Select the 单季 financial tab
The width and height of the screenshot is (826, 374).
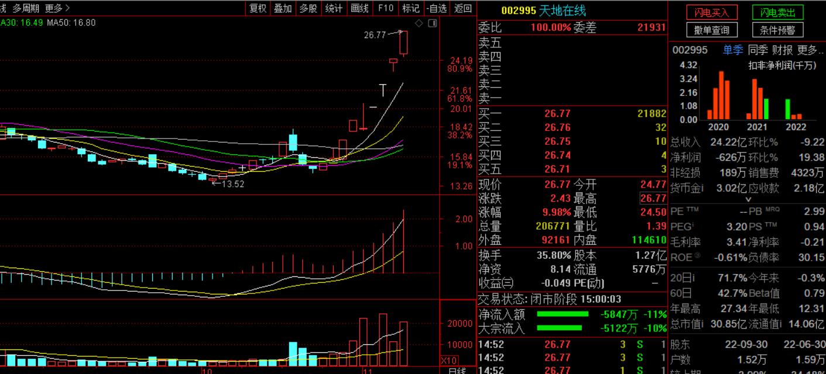pos(732,50)
